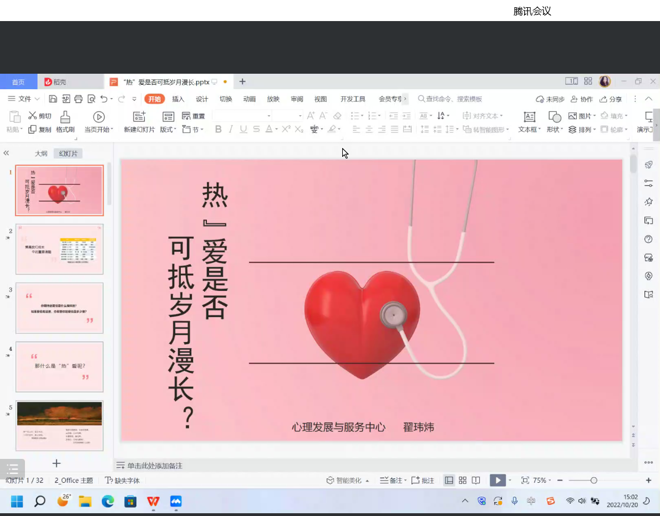The height and width of the screenshot is (516, 660).
Task: Click 智能美化 in the status bar
Action: [348, 481]
